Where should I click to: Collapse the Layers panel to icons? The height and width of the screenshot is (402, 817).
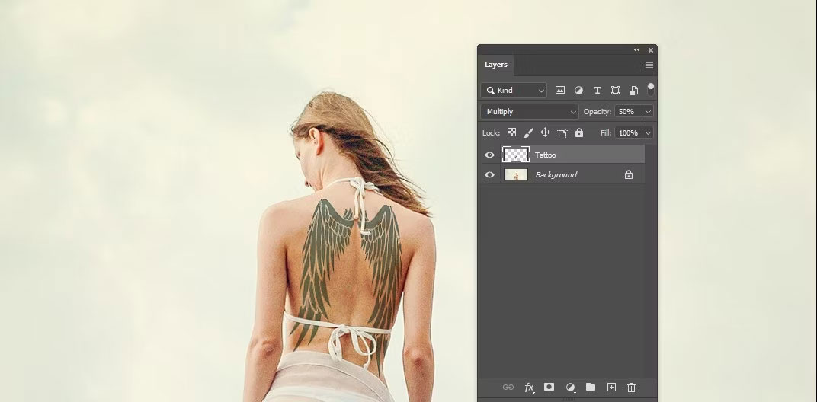636,50
